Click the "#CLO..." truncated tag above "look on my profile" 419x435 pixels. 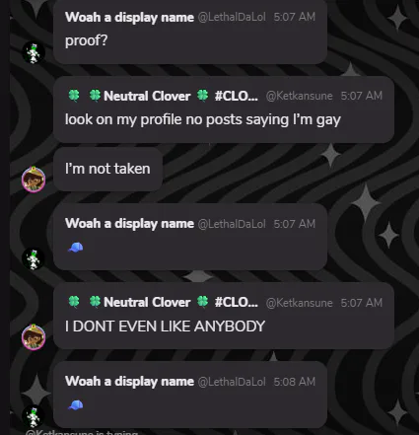(x=236, y=96)
